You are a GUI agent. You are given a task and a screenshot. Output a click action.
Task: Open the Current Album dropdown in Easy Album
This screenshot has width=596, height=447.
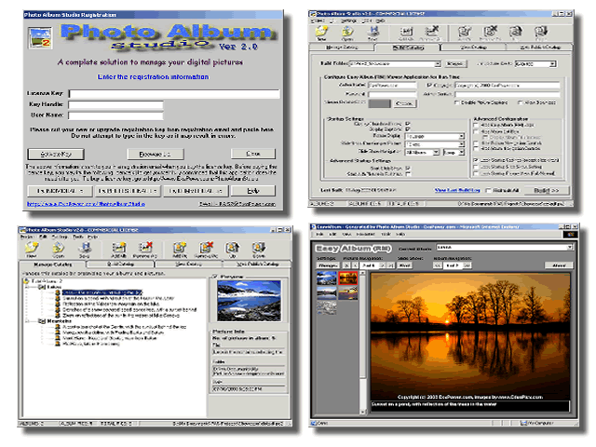pos(570,248)
